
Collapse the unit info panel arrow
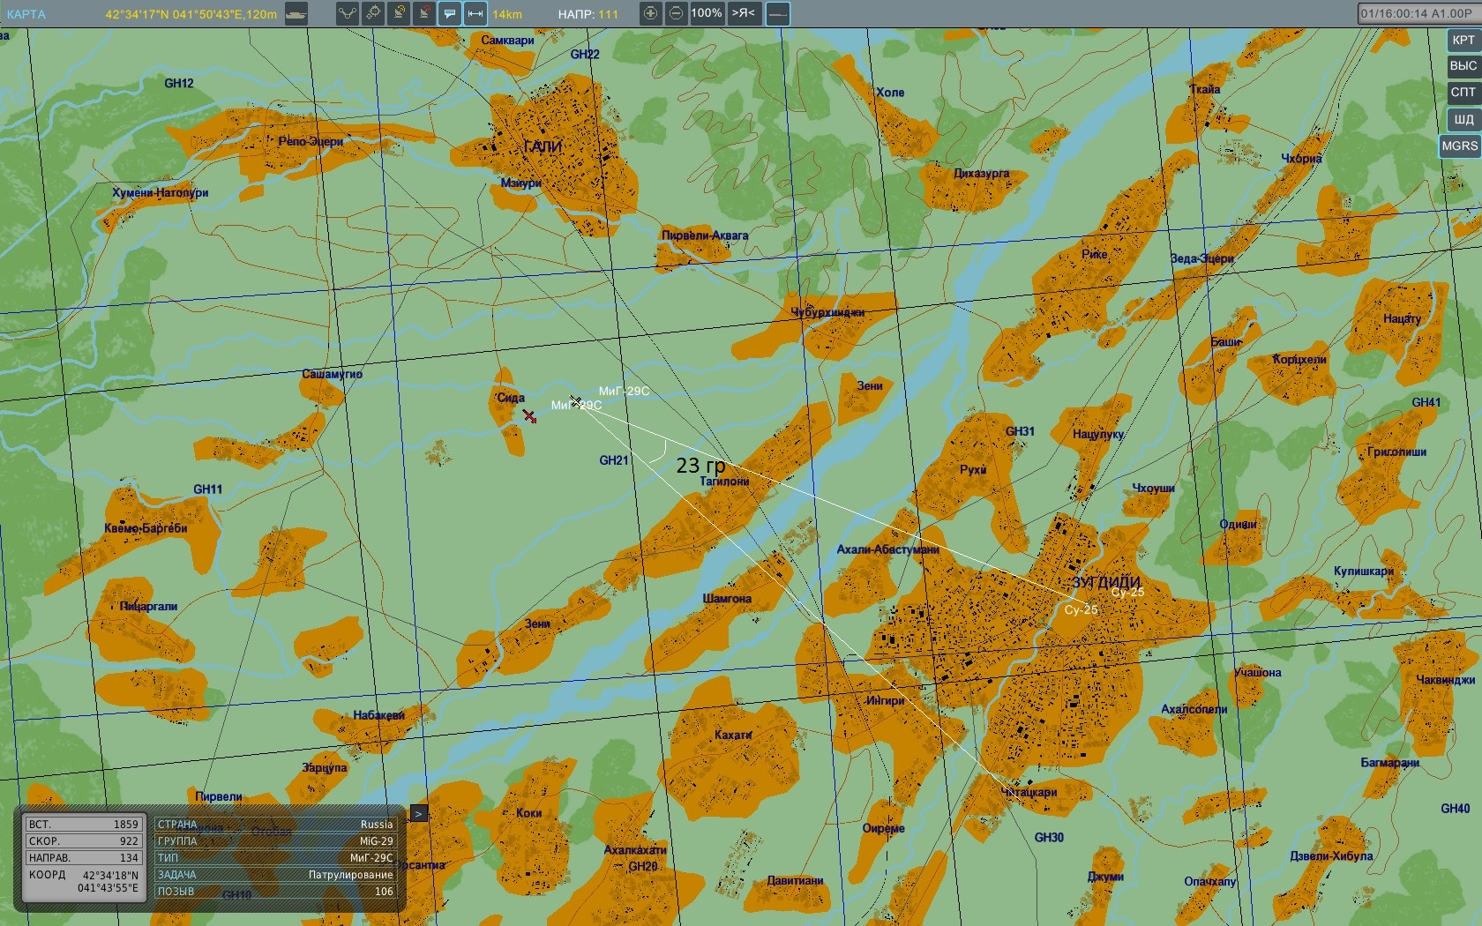pos(419,813)
